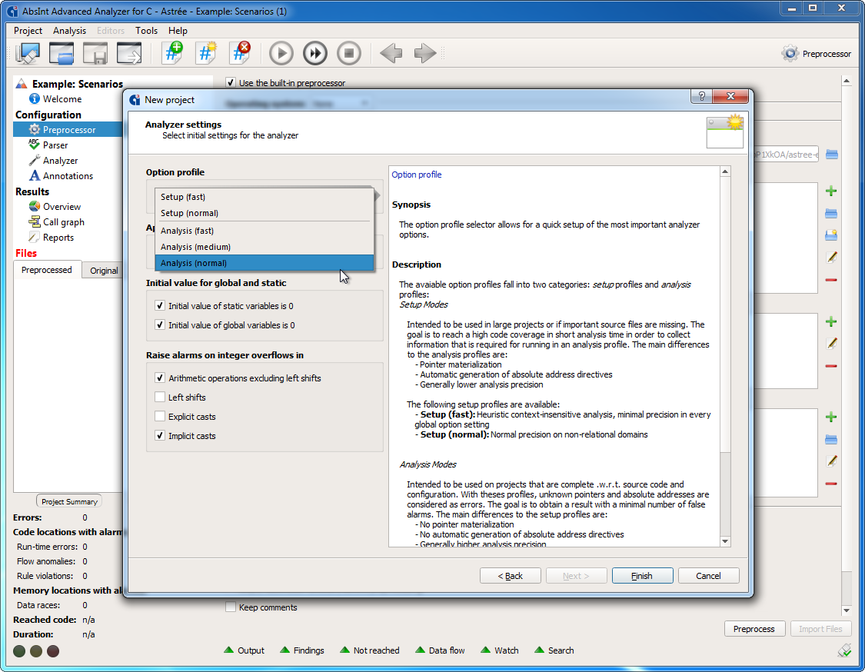Click the help pane scrollbar down arrow
Image resolution: width=865 pixels, height=672 pixels.
725,541
